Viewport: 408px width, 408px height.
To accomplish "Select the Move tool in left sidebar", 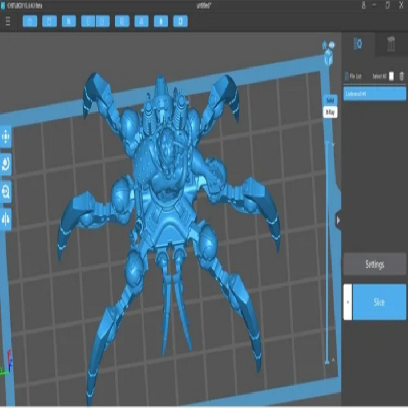I will tap(6, 137).
